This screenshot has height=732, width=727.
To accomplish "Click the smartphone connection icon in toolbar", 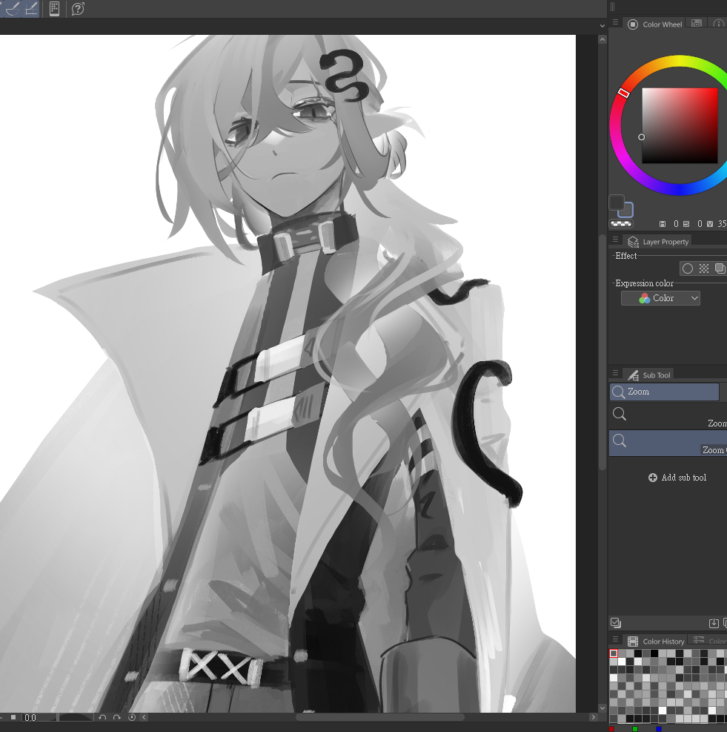I will 54,9.
